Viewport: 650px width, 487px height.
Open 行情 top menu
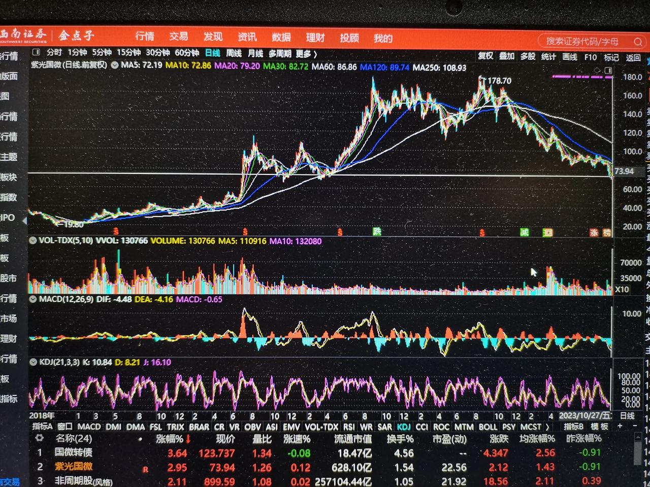click(145, 36)
